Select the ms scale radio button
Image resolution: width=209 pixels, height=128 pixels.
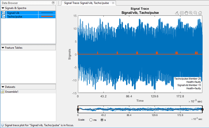[91, 120]
